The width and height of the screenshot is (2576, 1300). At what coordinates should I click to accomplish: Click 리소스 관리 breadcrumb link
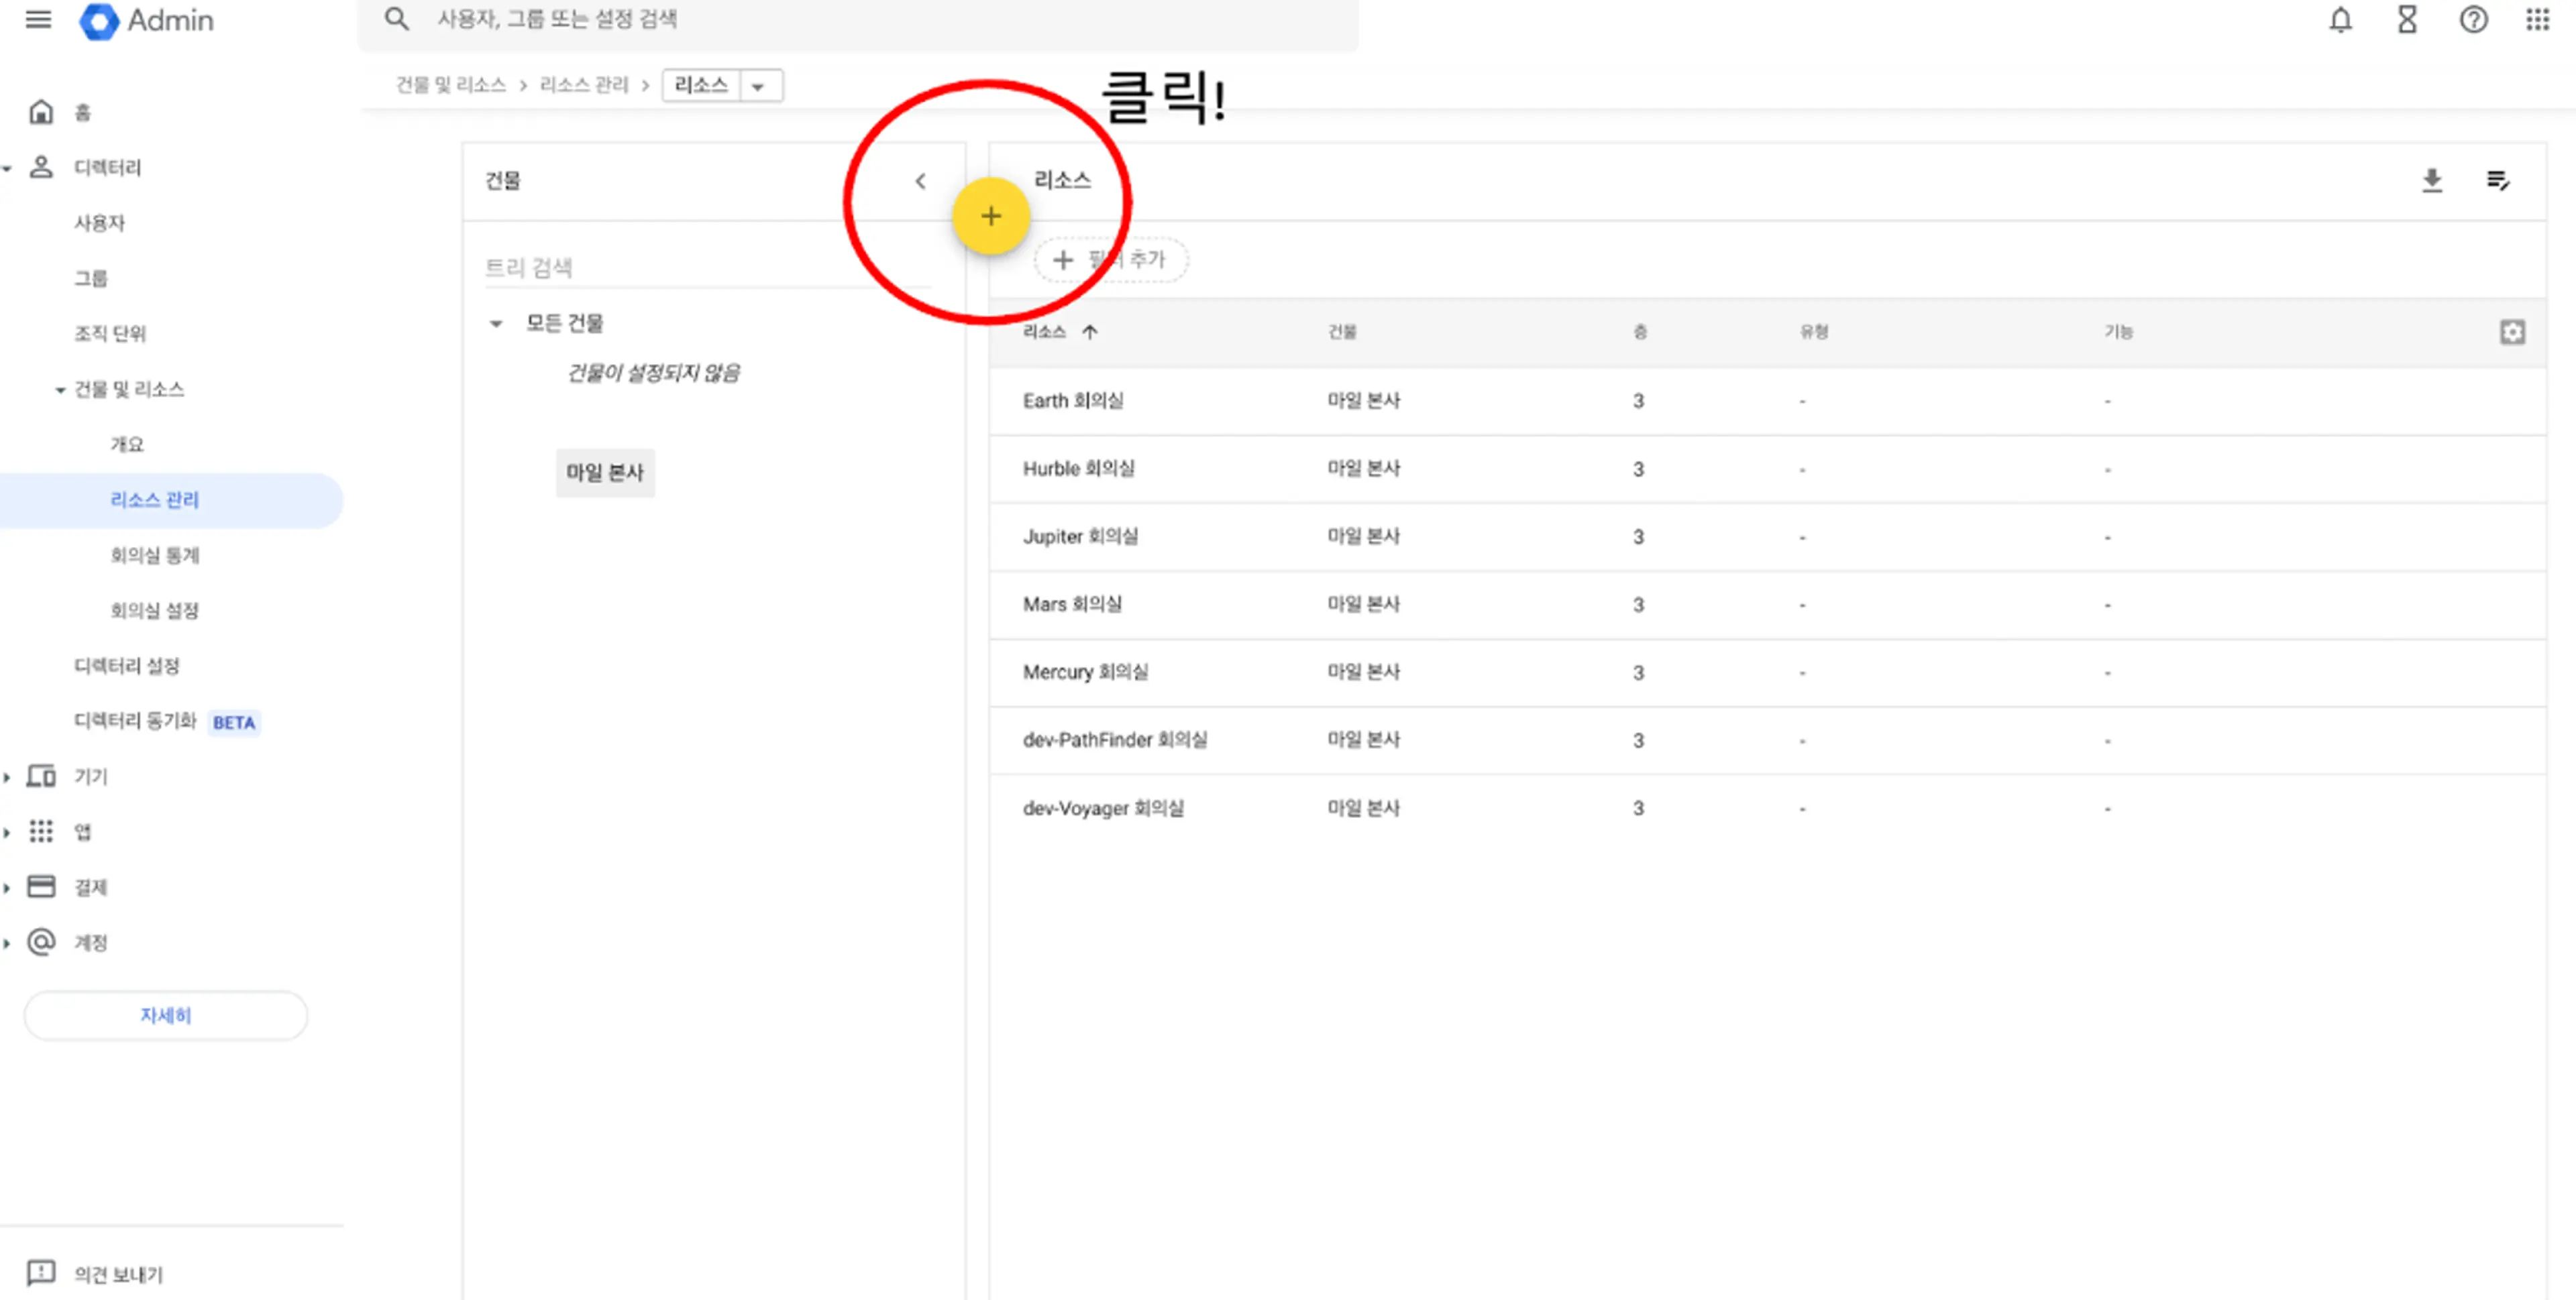click(584, 85)
